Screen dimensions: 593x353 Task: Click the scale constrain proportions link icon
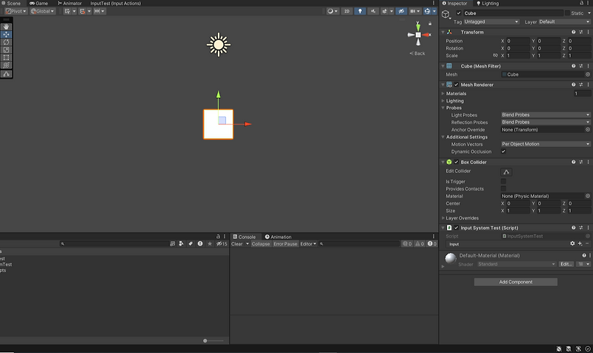click(x=495, y=56)
